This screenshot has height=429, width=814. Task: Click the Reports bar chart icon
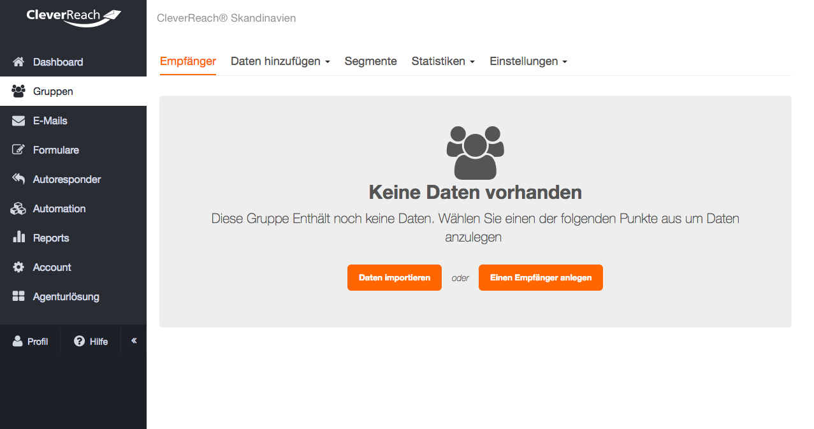click(x=18, y=237)
